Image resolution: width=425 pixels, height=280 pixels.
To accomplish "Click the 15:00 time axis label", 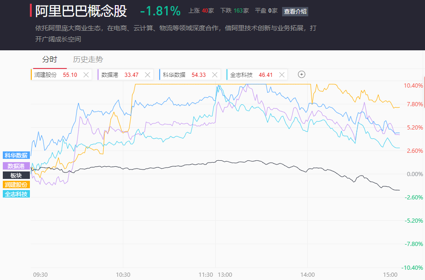I will click(x=390, y=275).
